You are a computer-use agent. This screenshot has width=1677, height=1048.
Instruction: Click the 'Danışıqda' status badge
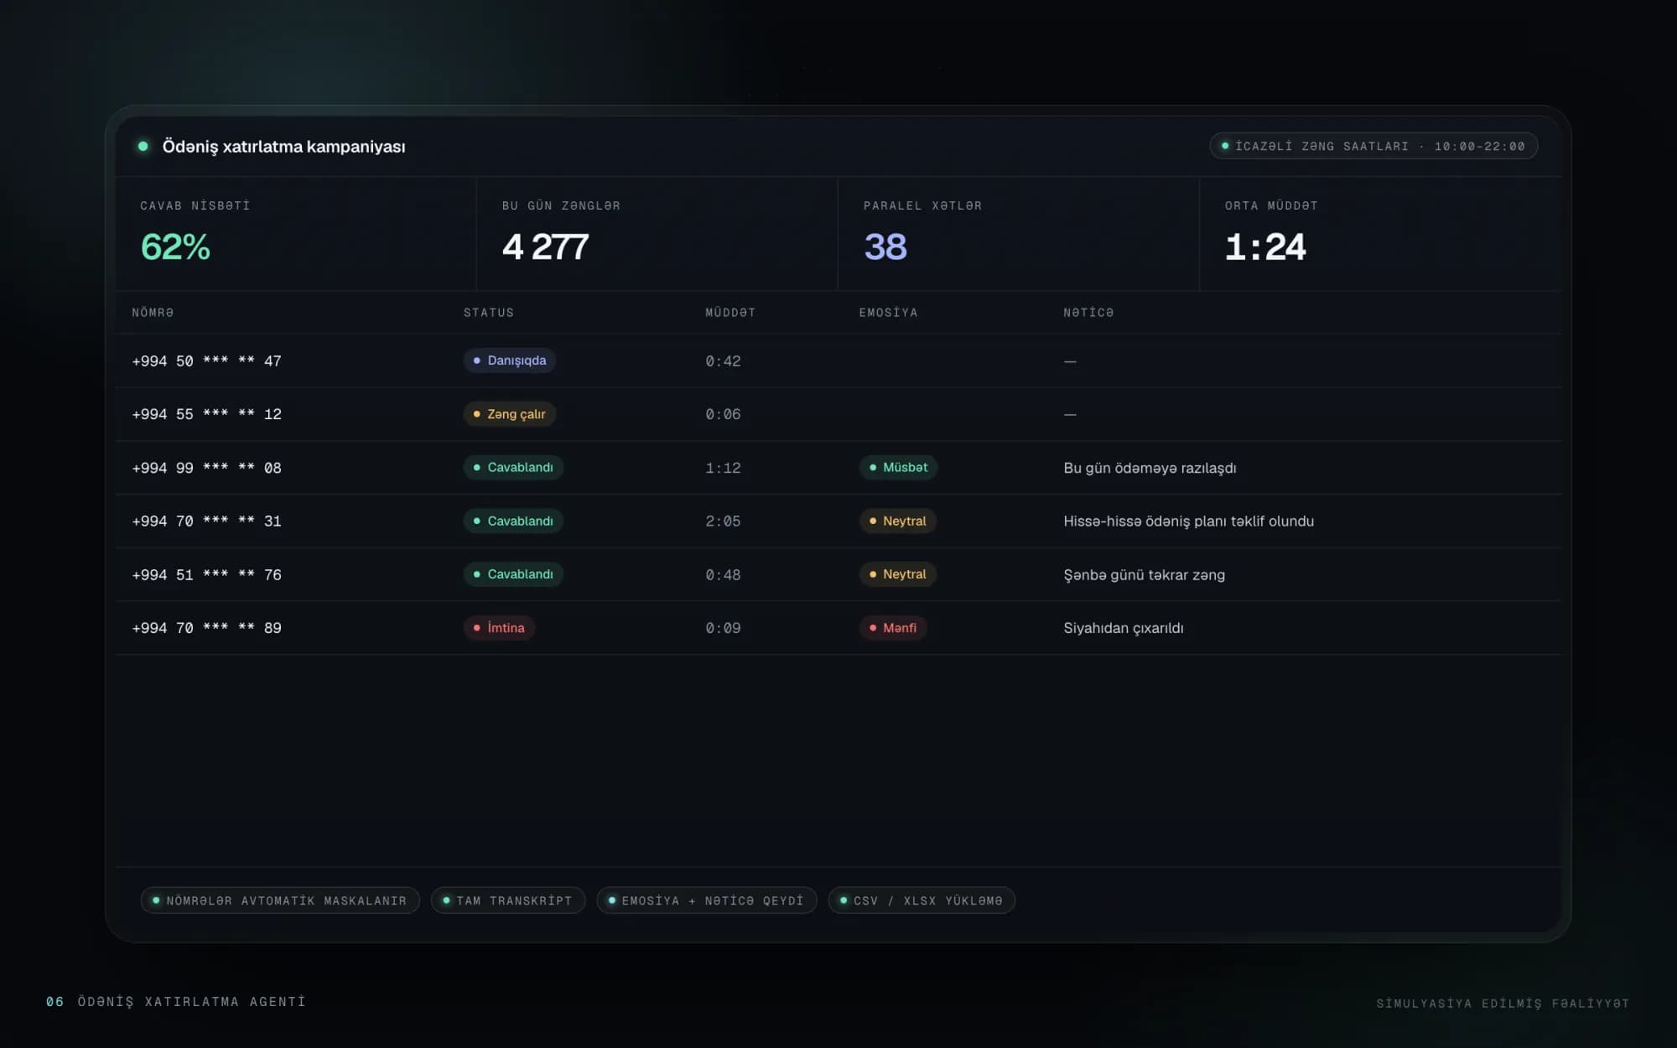510,361
